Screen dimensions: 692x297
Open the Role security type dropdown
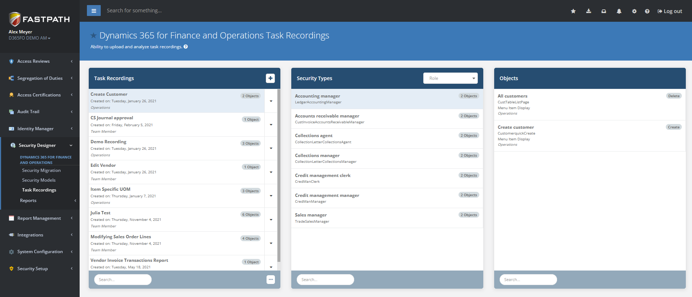click(450, 78)
